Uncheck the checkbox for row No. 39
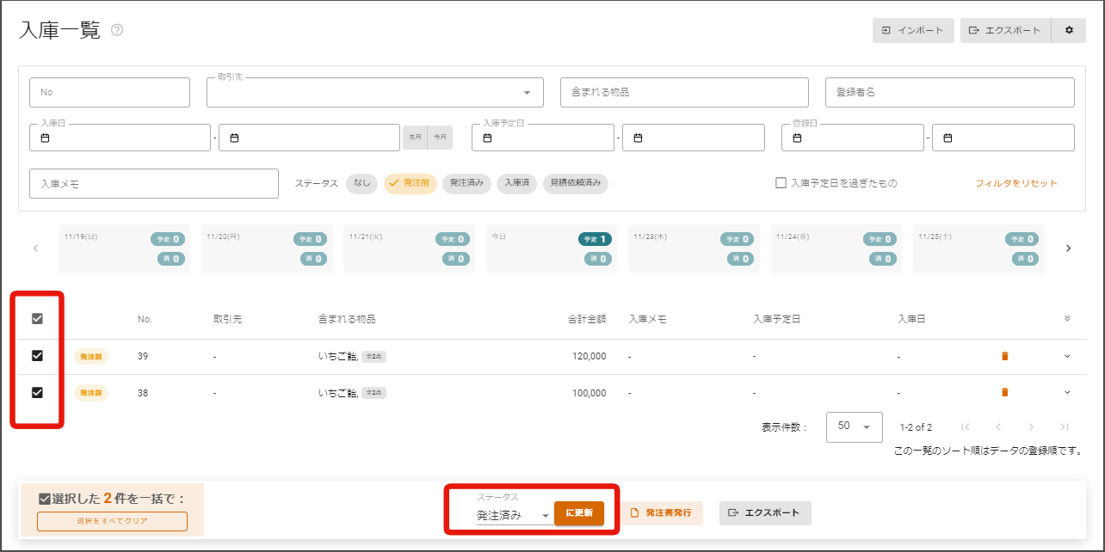This screenshot has height=552, width=1105. [x=37, y=356]
